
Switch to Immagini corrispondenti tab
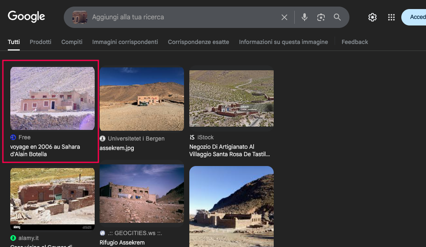[125, 42]
